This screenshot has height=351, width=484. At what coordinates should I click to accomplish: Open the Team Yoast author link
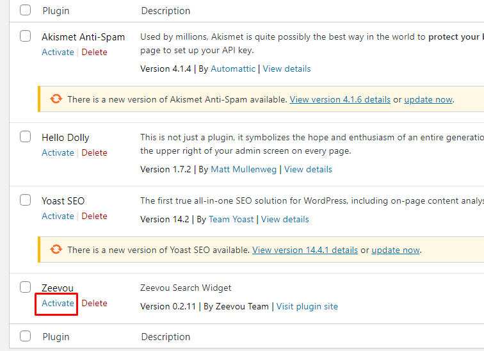[x=231, y=219]
